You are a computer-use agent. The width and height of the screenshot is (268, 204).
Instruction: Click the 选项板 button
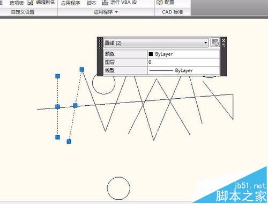click(17, 3)
